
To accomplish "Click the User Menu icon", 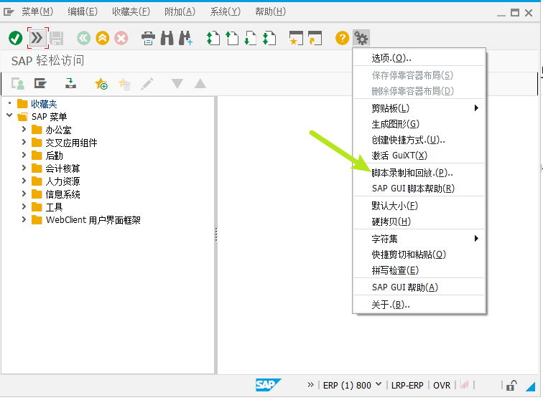I will coord(18,84).
